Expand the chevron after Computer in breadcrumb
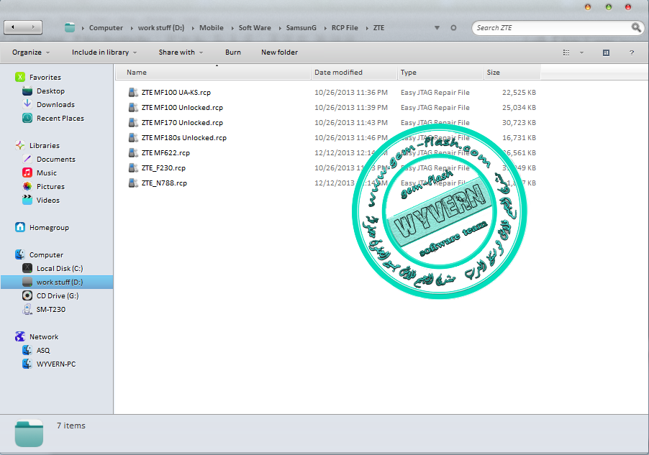 pos(132,28)
